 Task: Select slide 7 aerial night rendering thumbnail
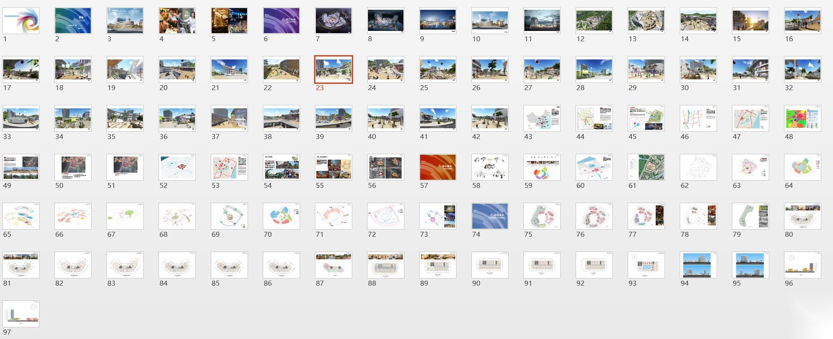pos(333,21)
